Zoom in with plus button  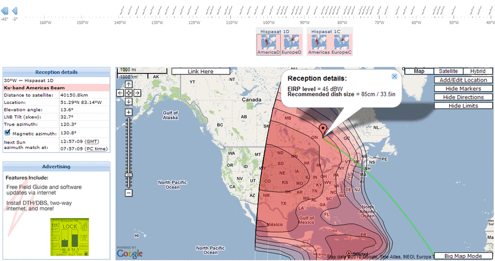(128, 112)
